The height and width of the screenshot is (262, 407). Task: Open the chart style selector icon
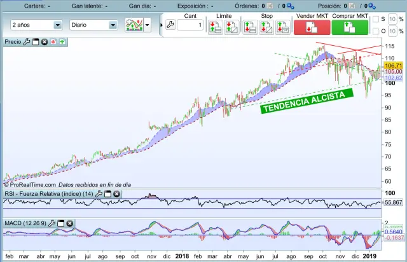click(x=134, y=25)
